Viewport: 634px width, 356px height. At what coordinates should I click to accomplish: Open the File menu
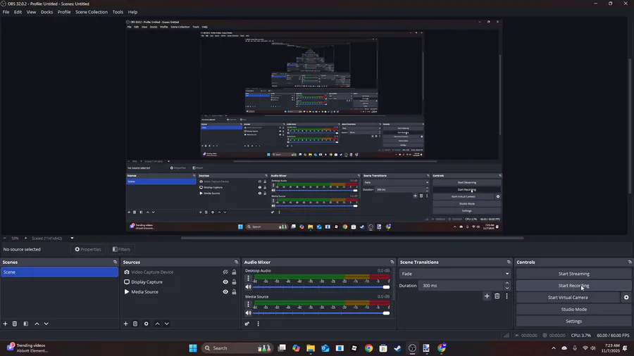pos(6,12)
